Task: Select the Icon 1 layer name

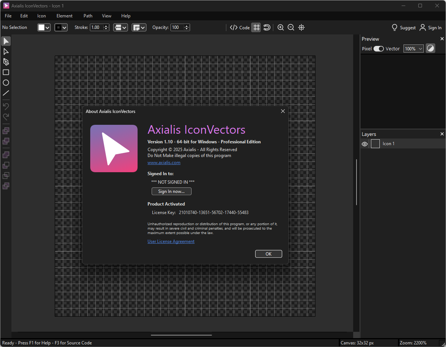Action: point(389,144)
